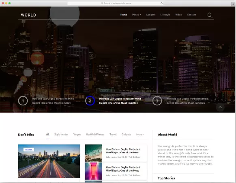This screenshot has width=236, height=183.
Task: Select slide number 3 circle
Action: point(157,101)
